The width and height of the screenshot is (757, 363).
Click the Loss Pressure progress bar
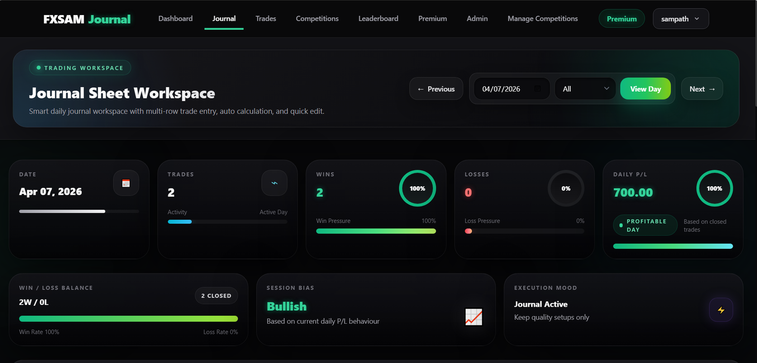[x=524, y=231]
